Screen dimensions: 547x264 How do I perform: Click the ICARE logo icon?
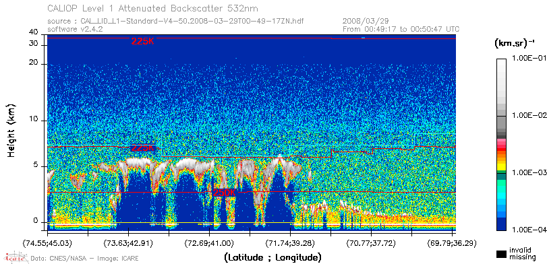click(x=16, y=257)
